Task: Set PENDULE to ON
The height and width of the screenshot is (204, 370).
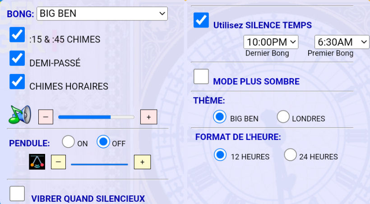Action: point(69,142)
